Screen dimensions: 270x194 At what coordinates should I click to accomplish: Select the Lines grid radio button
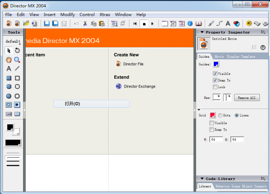click(x=237, y=115)
